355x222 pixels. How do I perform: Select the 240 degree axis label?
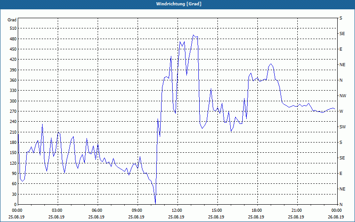point(13,122)
